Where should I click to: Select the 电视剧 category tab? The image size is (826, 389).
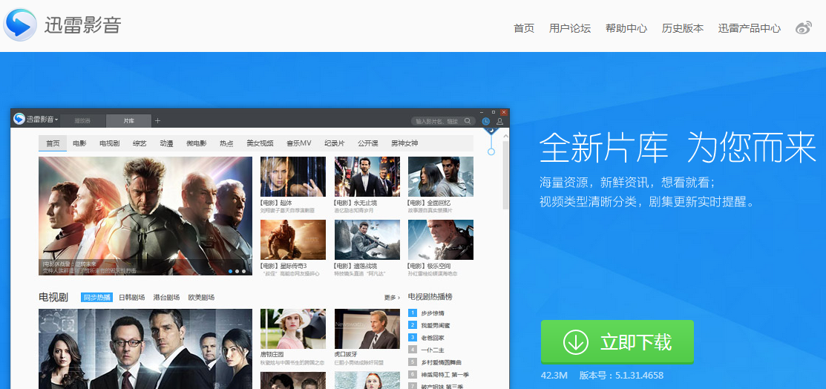[x=109, y=143]
